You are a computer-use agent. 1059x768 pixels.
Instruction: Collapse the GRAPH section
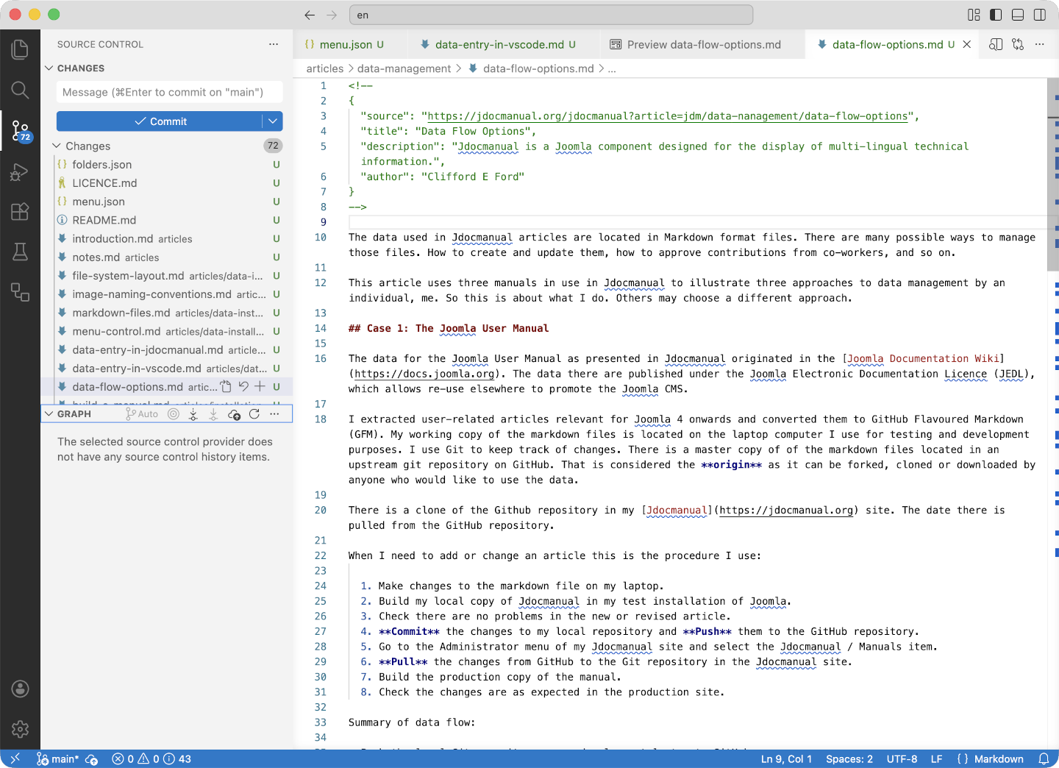[x=74, y=414]
